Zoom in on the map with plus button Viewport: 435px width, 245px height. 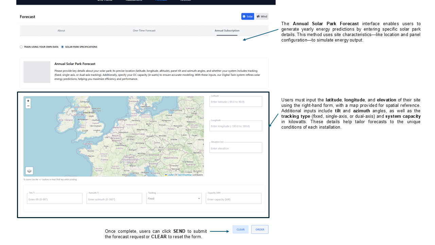coord(28,101)
